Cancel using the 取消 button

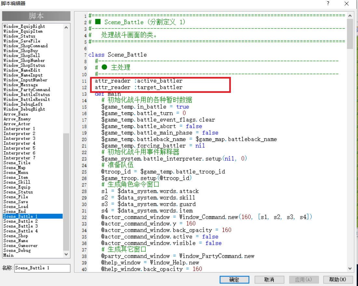click(x=269, y=280)
